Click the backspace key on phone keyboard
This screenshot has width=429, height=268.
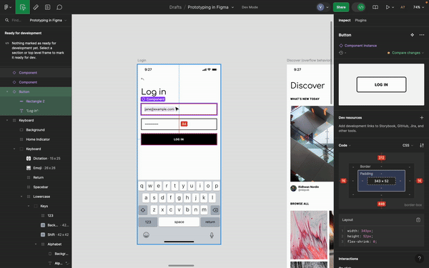(215, 210)
